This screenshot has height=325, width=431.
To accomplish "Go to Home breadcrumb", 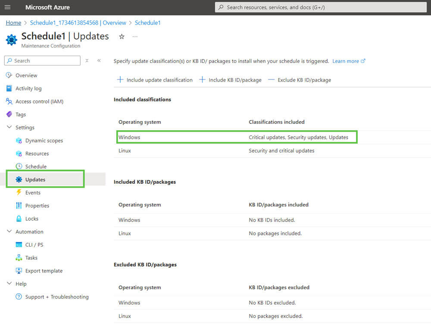I will point(13,23).
